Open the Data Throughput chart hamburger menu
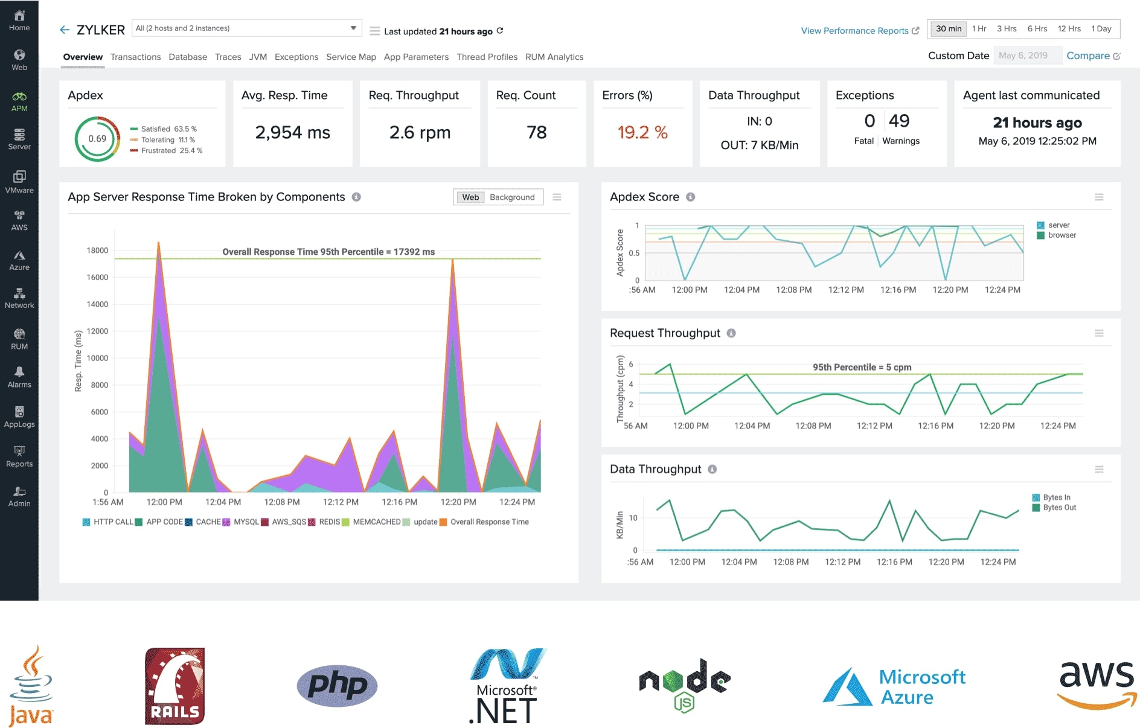Screen dimensions: 1140x728 tap(1100, 469)
